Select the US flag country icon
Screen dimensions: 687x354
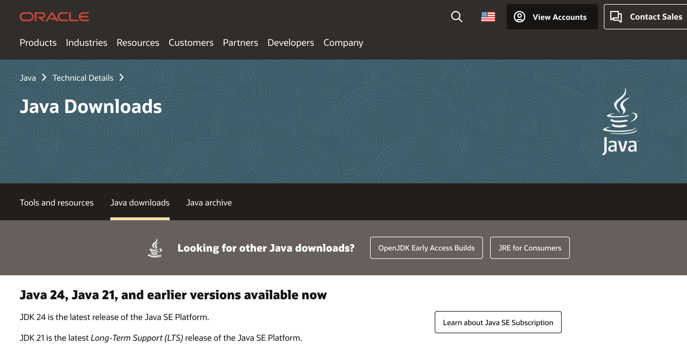[488, 17]
